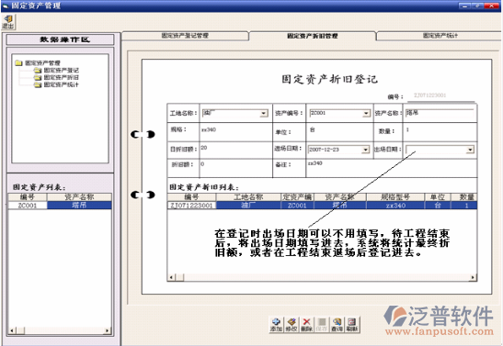Click the 规格 value xx340
This screenshot has height=346, width=503.
tap(209, 129)
